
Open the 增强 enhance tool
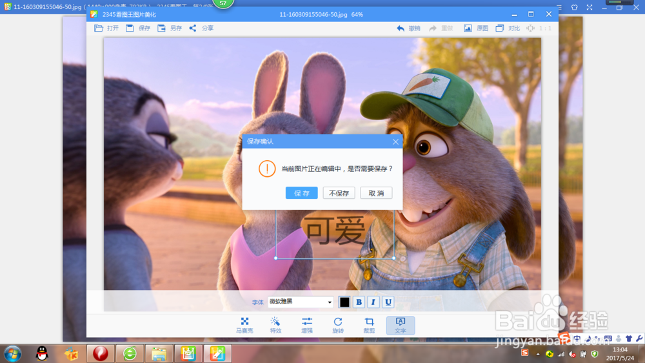[x=307, y=325]
